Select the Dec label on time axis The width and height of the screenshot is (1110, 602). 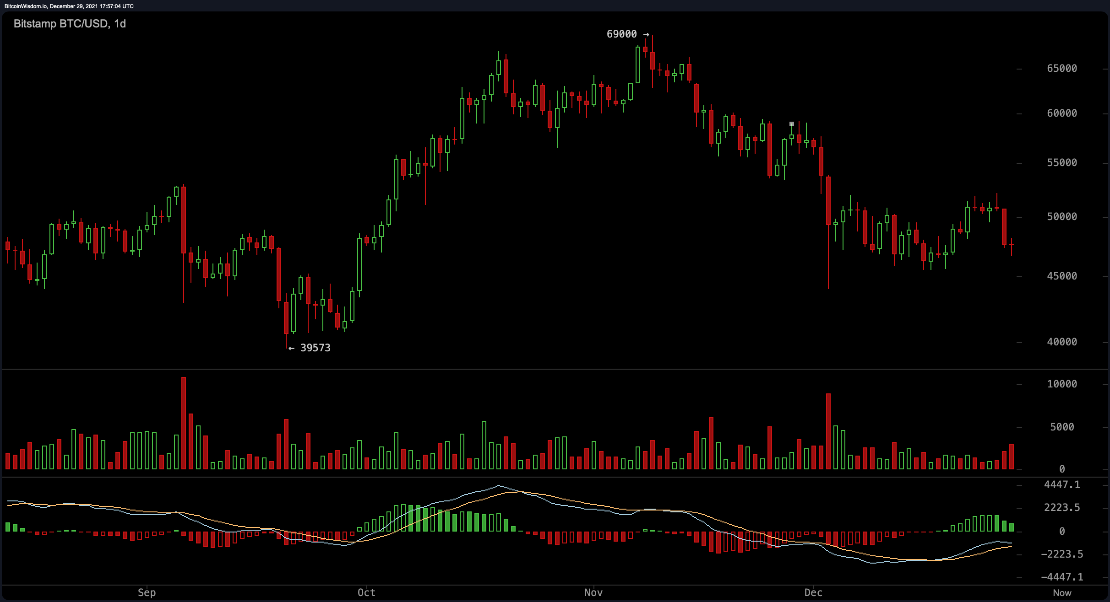(813, 593)
